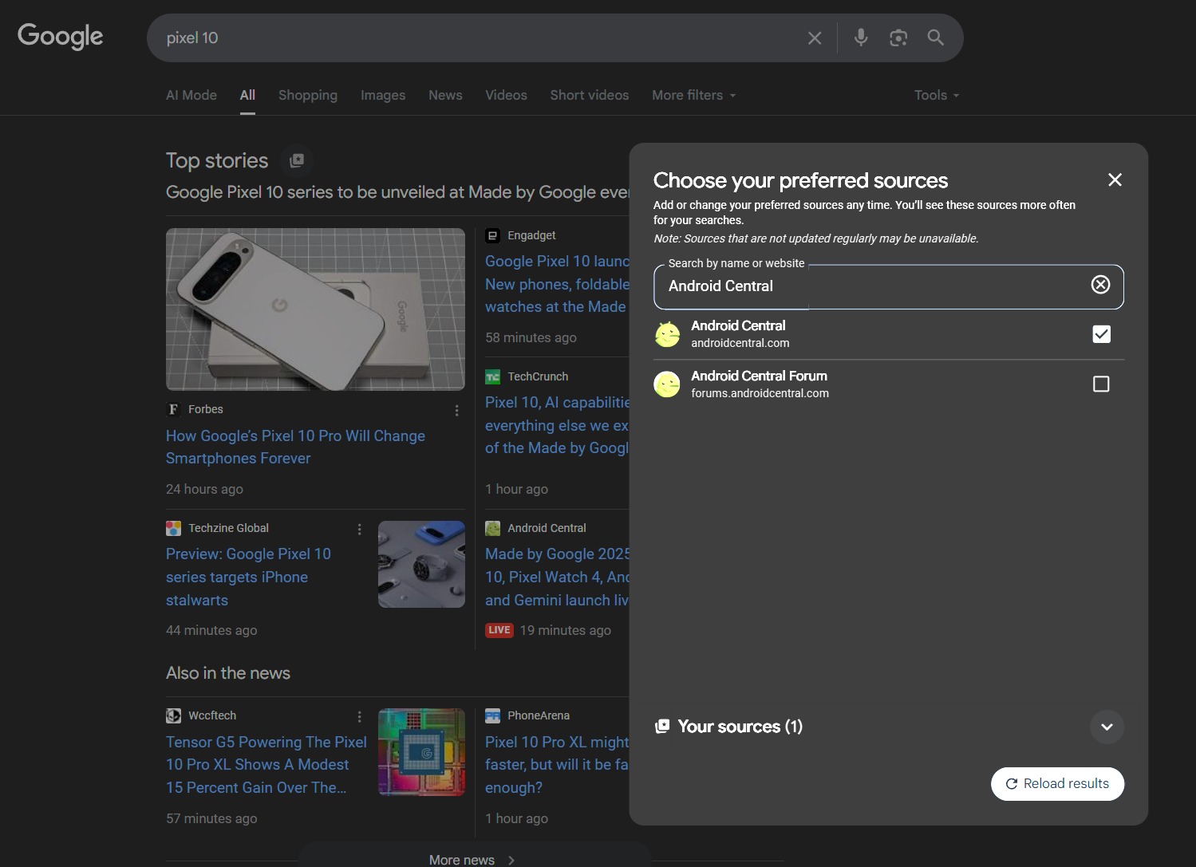Click the TechCrunch publisher favicon

coord(492,376)
